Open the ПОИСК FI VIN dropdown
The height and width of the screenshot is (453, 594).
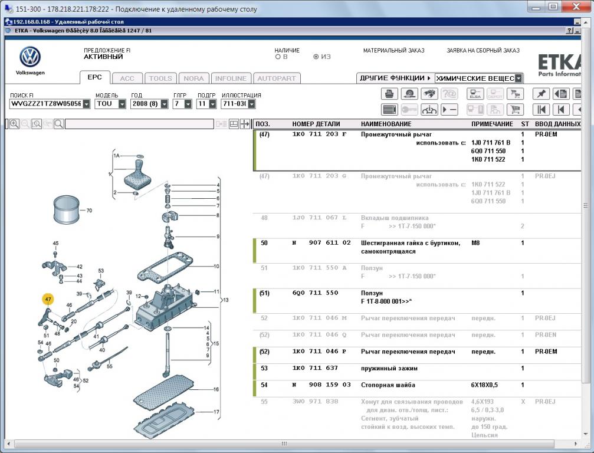[x=87, y=104]
